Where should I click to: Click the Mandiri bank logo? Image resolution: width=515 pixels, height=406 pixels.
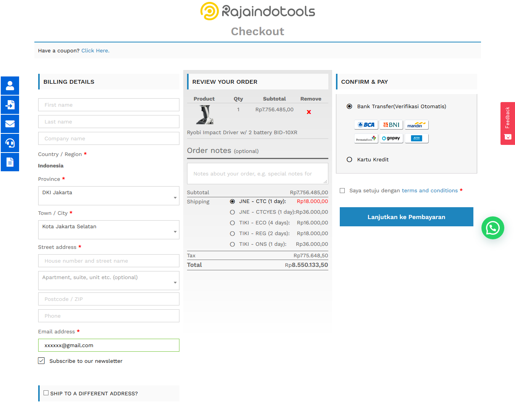pyautogui.click(x=417, y=125)
